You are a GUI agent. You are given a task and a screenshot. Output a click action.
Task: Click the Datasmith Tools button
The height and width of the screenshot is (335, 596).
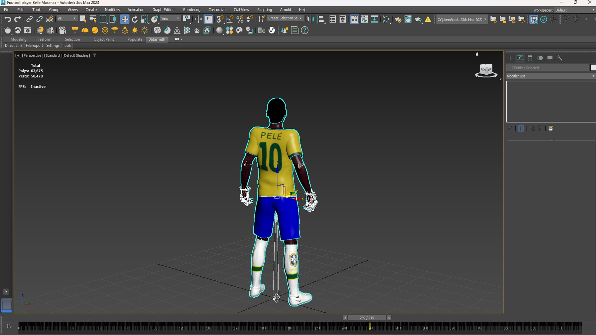tap(67, 46)
